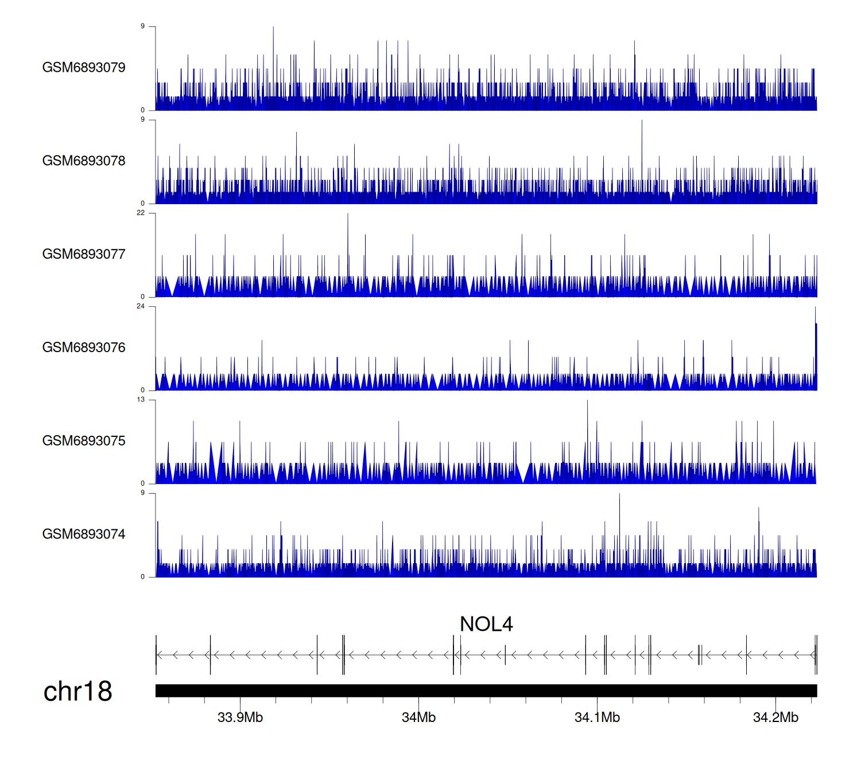Click the y-axis maximum value 13
Image resolution: width=861 pixels, height=757 pixels.
(x=141, y=400)
